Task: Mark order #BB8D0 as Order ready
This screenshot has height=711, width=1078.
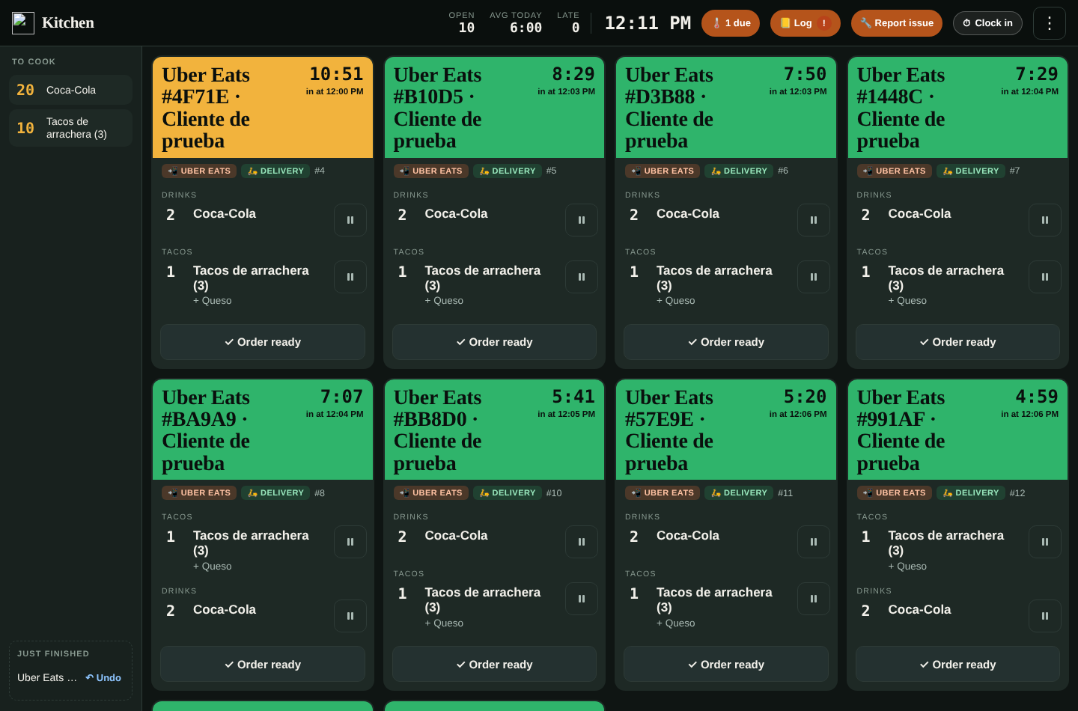Action: click(x=494, y=665)
